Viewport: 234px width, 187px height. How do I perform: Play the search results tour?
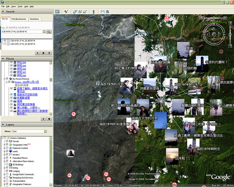[x=37, y=53]
